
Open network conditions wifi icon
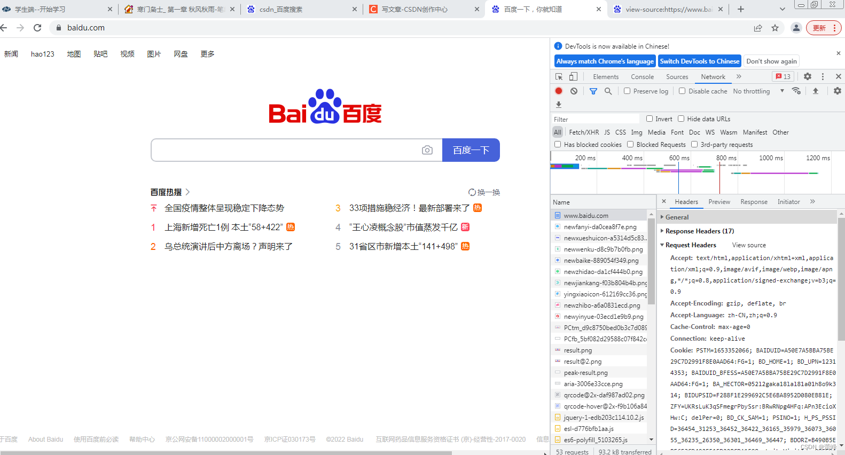[x=796, y=91]
